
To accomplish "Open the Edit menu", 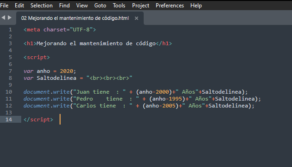I will coord(19,6).
